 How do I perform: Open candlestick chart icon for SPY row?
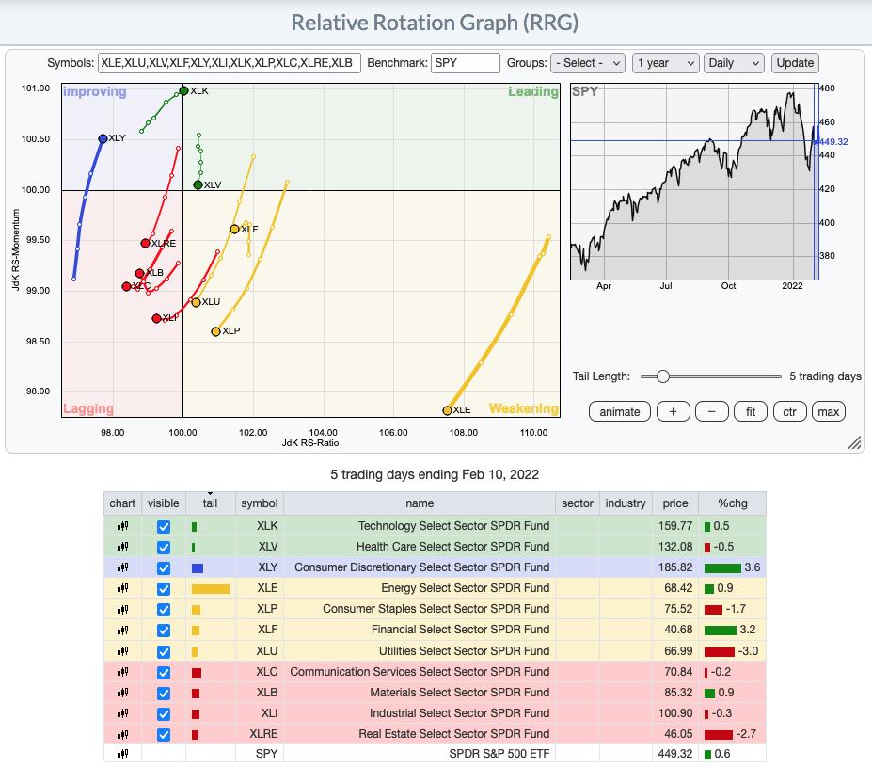point(122,754)
